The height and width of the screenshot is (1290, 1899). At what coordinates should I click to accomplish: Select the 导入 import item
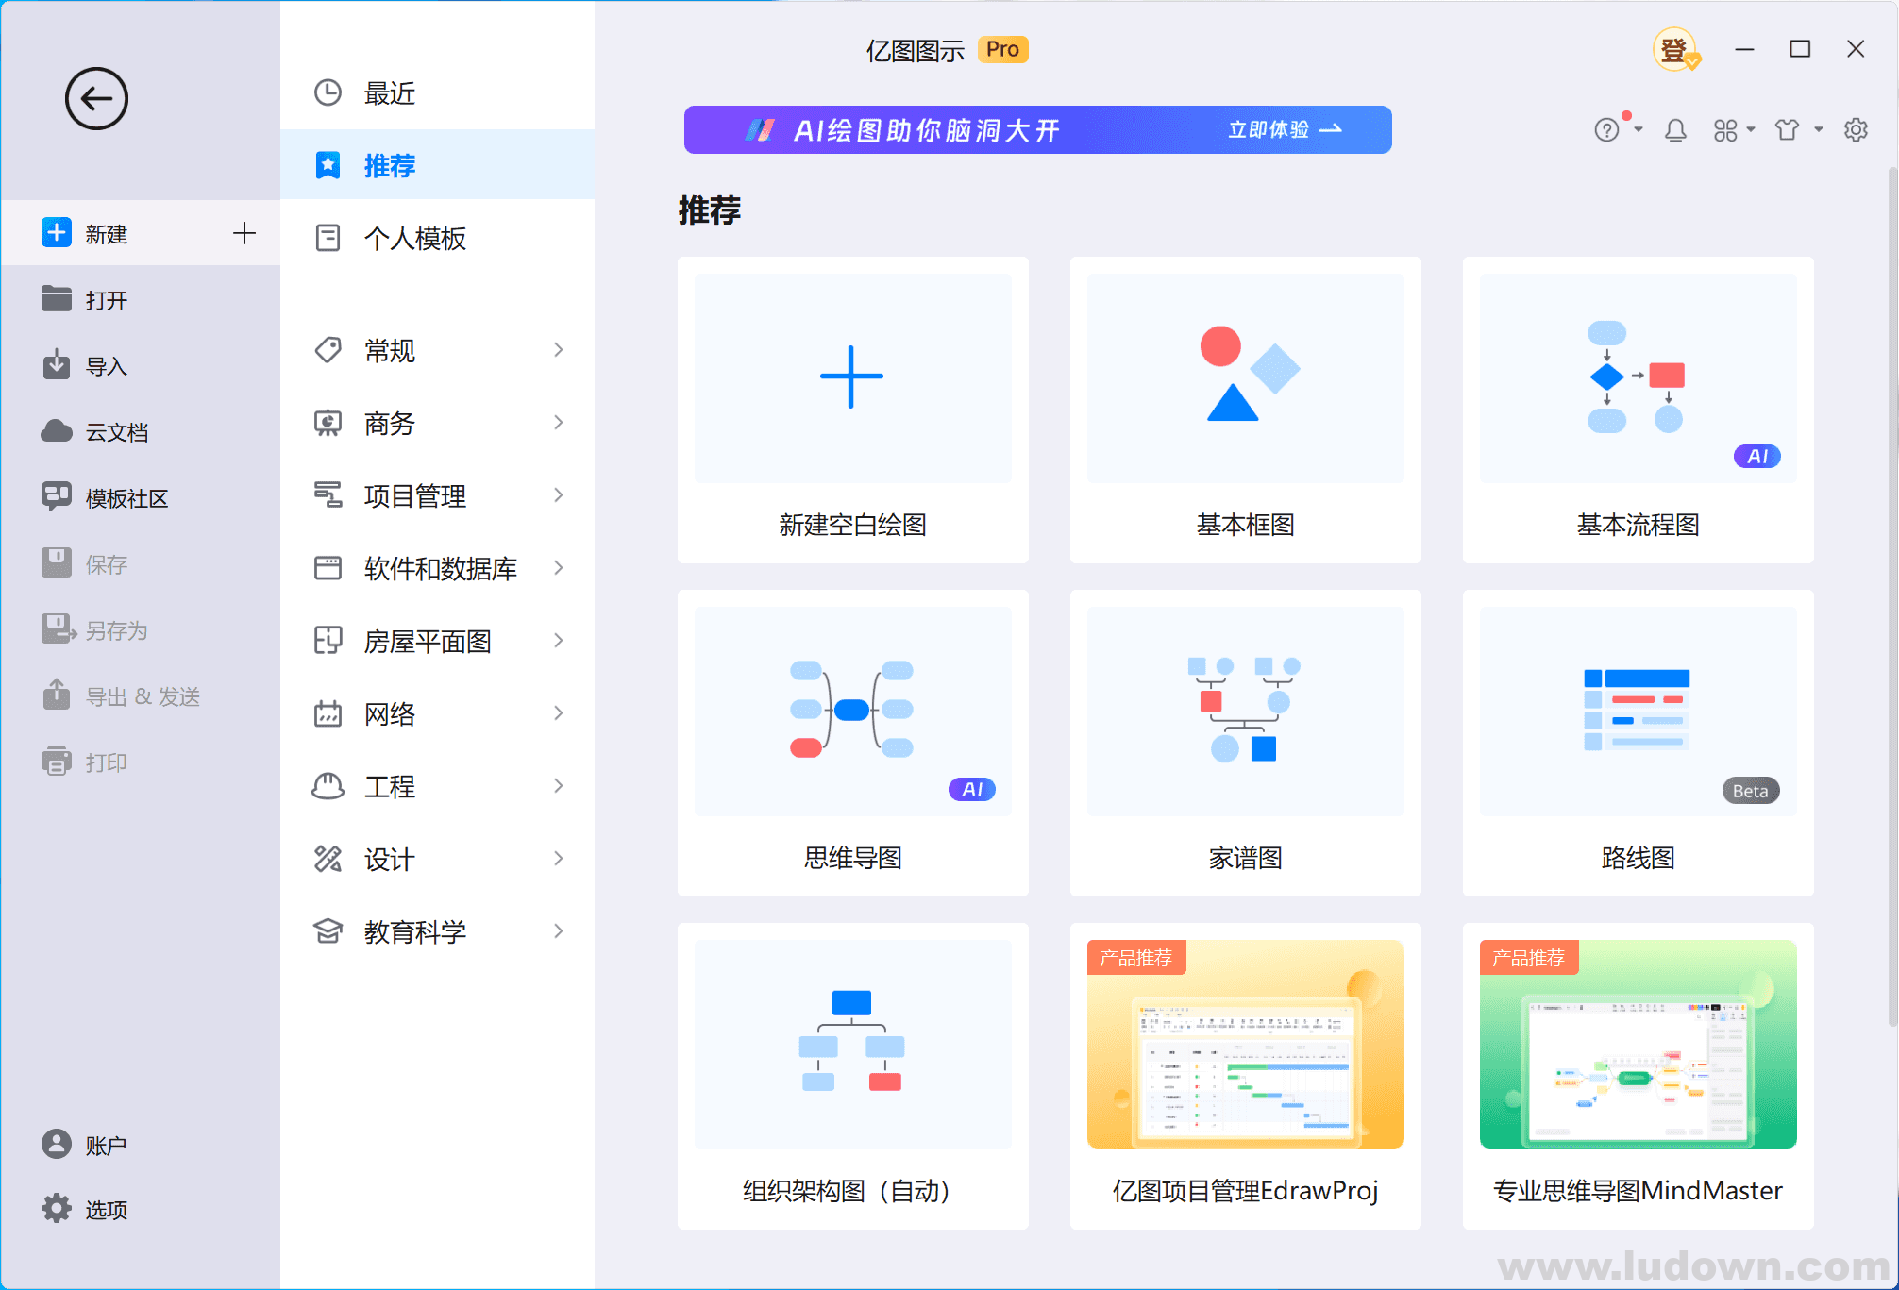pyautogui.click(x=140, y=366)
